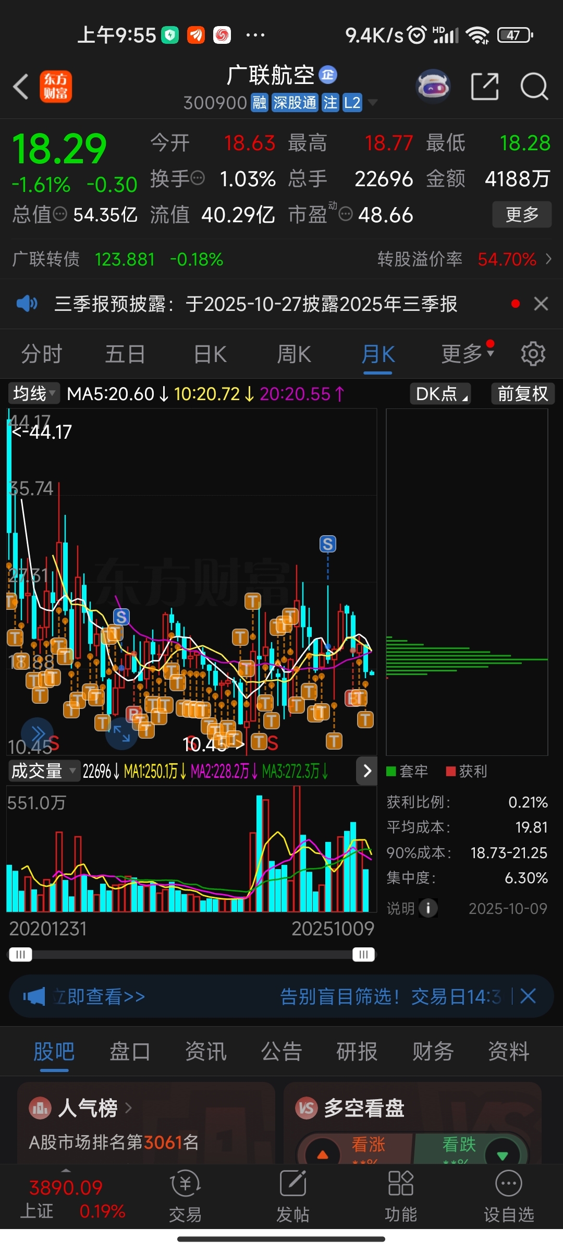Grab the right timeline range handle
The image size is (563, 1252).
click(x=363, y=954)
